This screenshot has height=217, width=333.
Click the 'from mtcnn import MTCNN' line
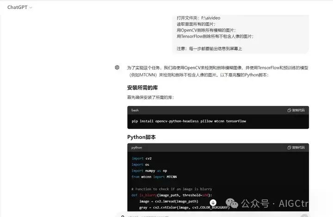point(154,177)
